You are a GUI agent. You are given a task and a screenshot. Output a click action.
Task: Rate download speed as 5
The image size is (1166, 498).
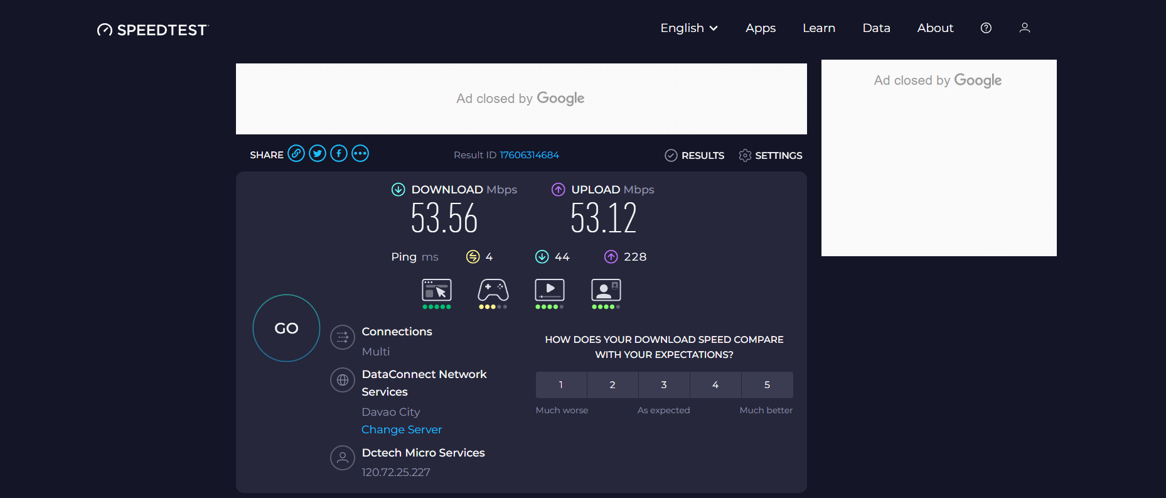pyautogui.click(x=768, y=385)
